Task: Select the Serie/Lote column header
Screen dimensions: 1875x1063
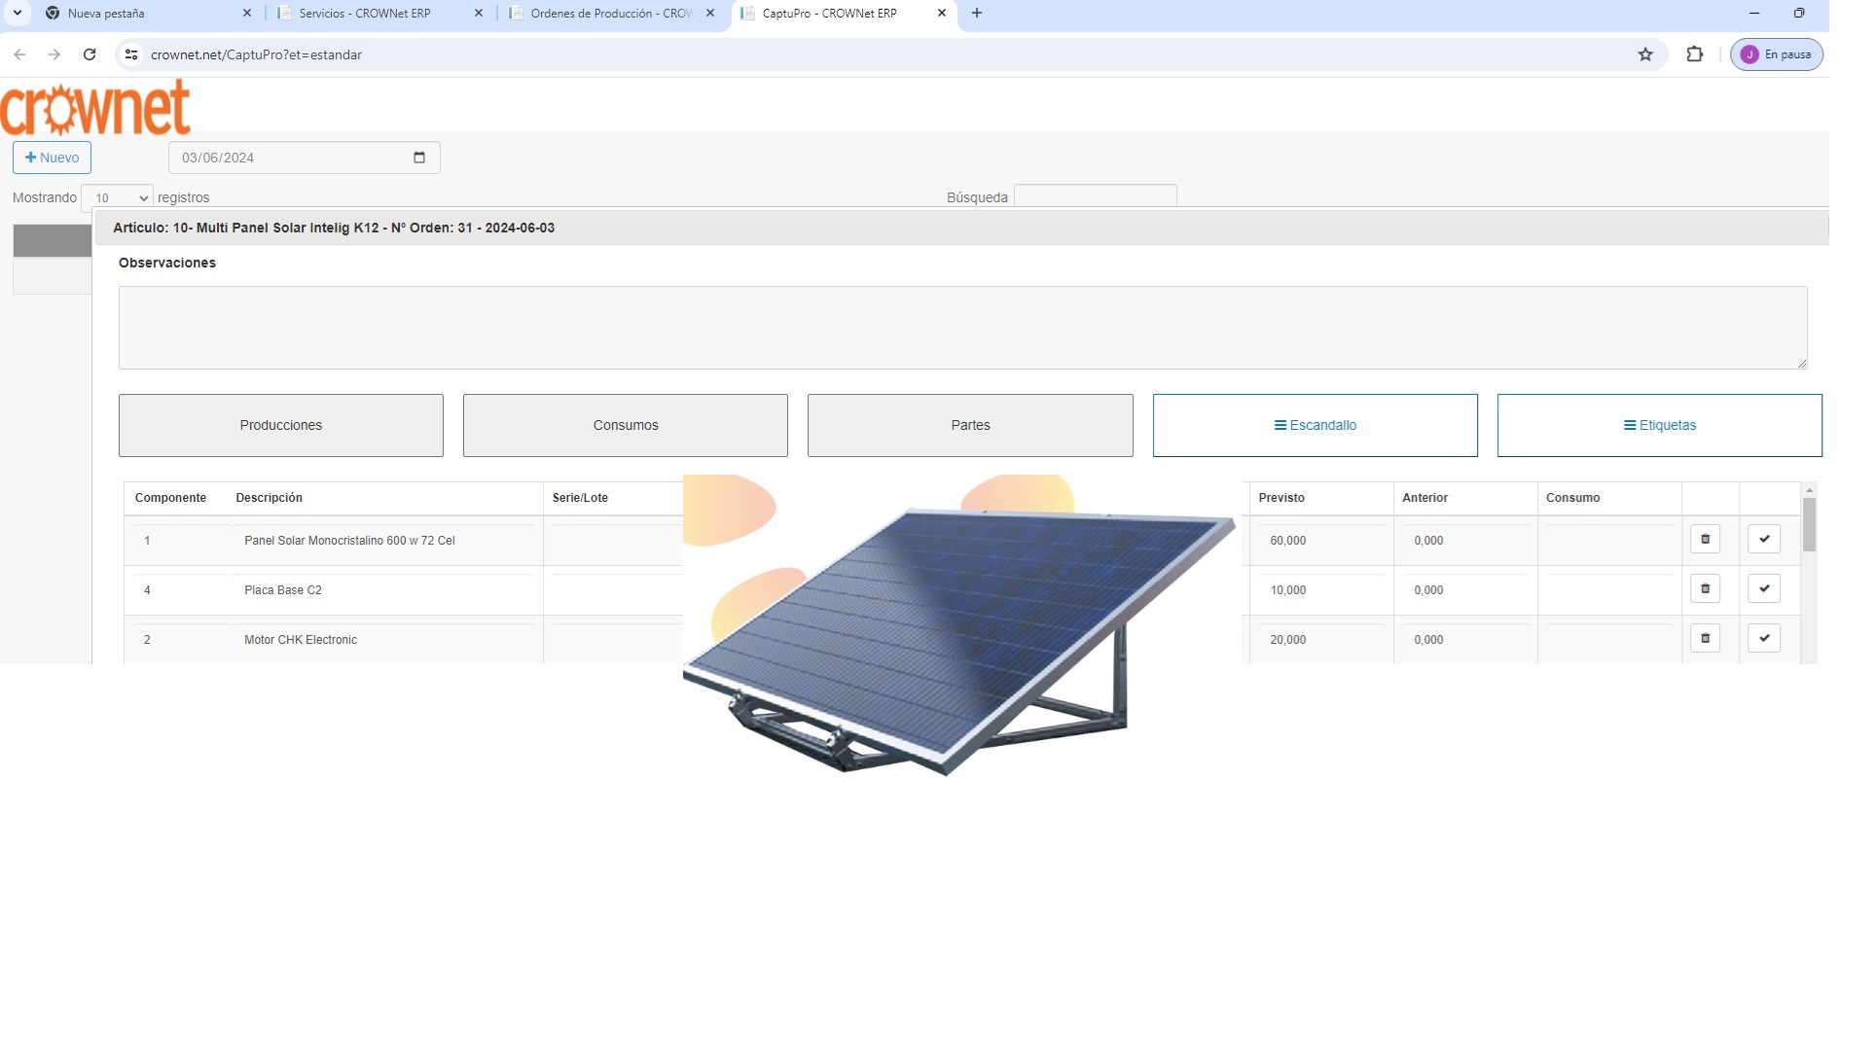Action: coord(580,497)
